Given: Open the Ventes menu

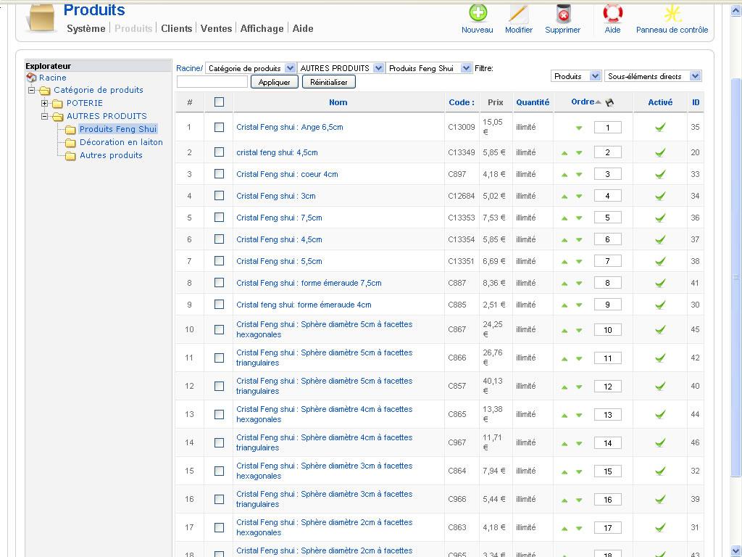Looking at the screenshot, I should [216, 28].
